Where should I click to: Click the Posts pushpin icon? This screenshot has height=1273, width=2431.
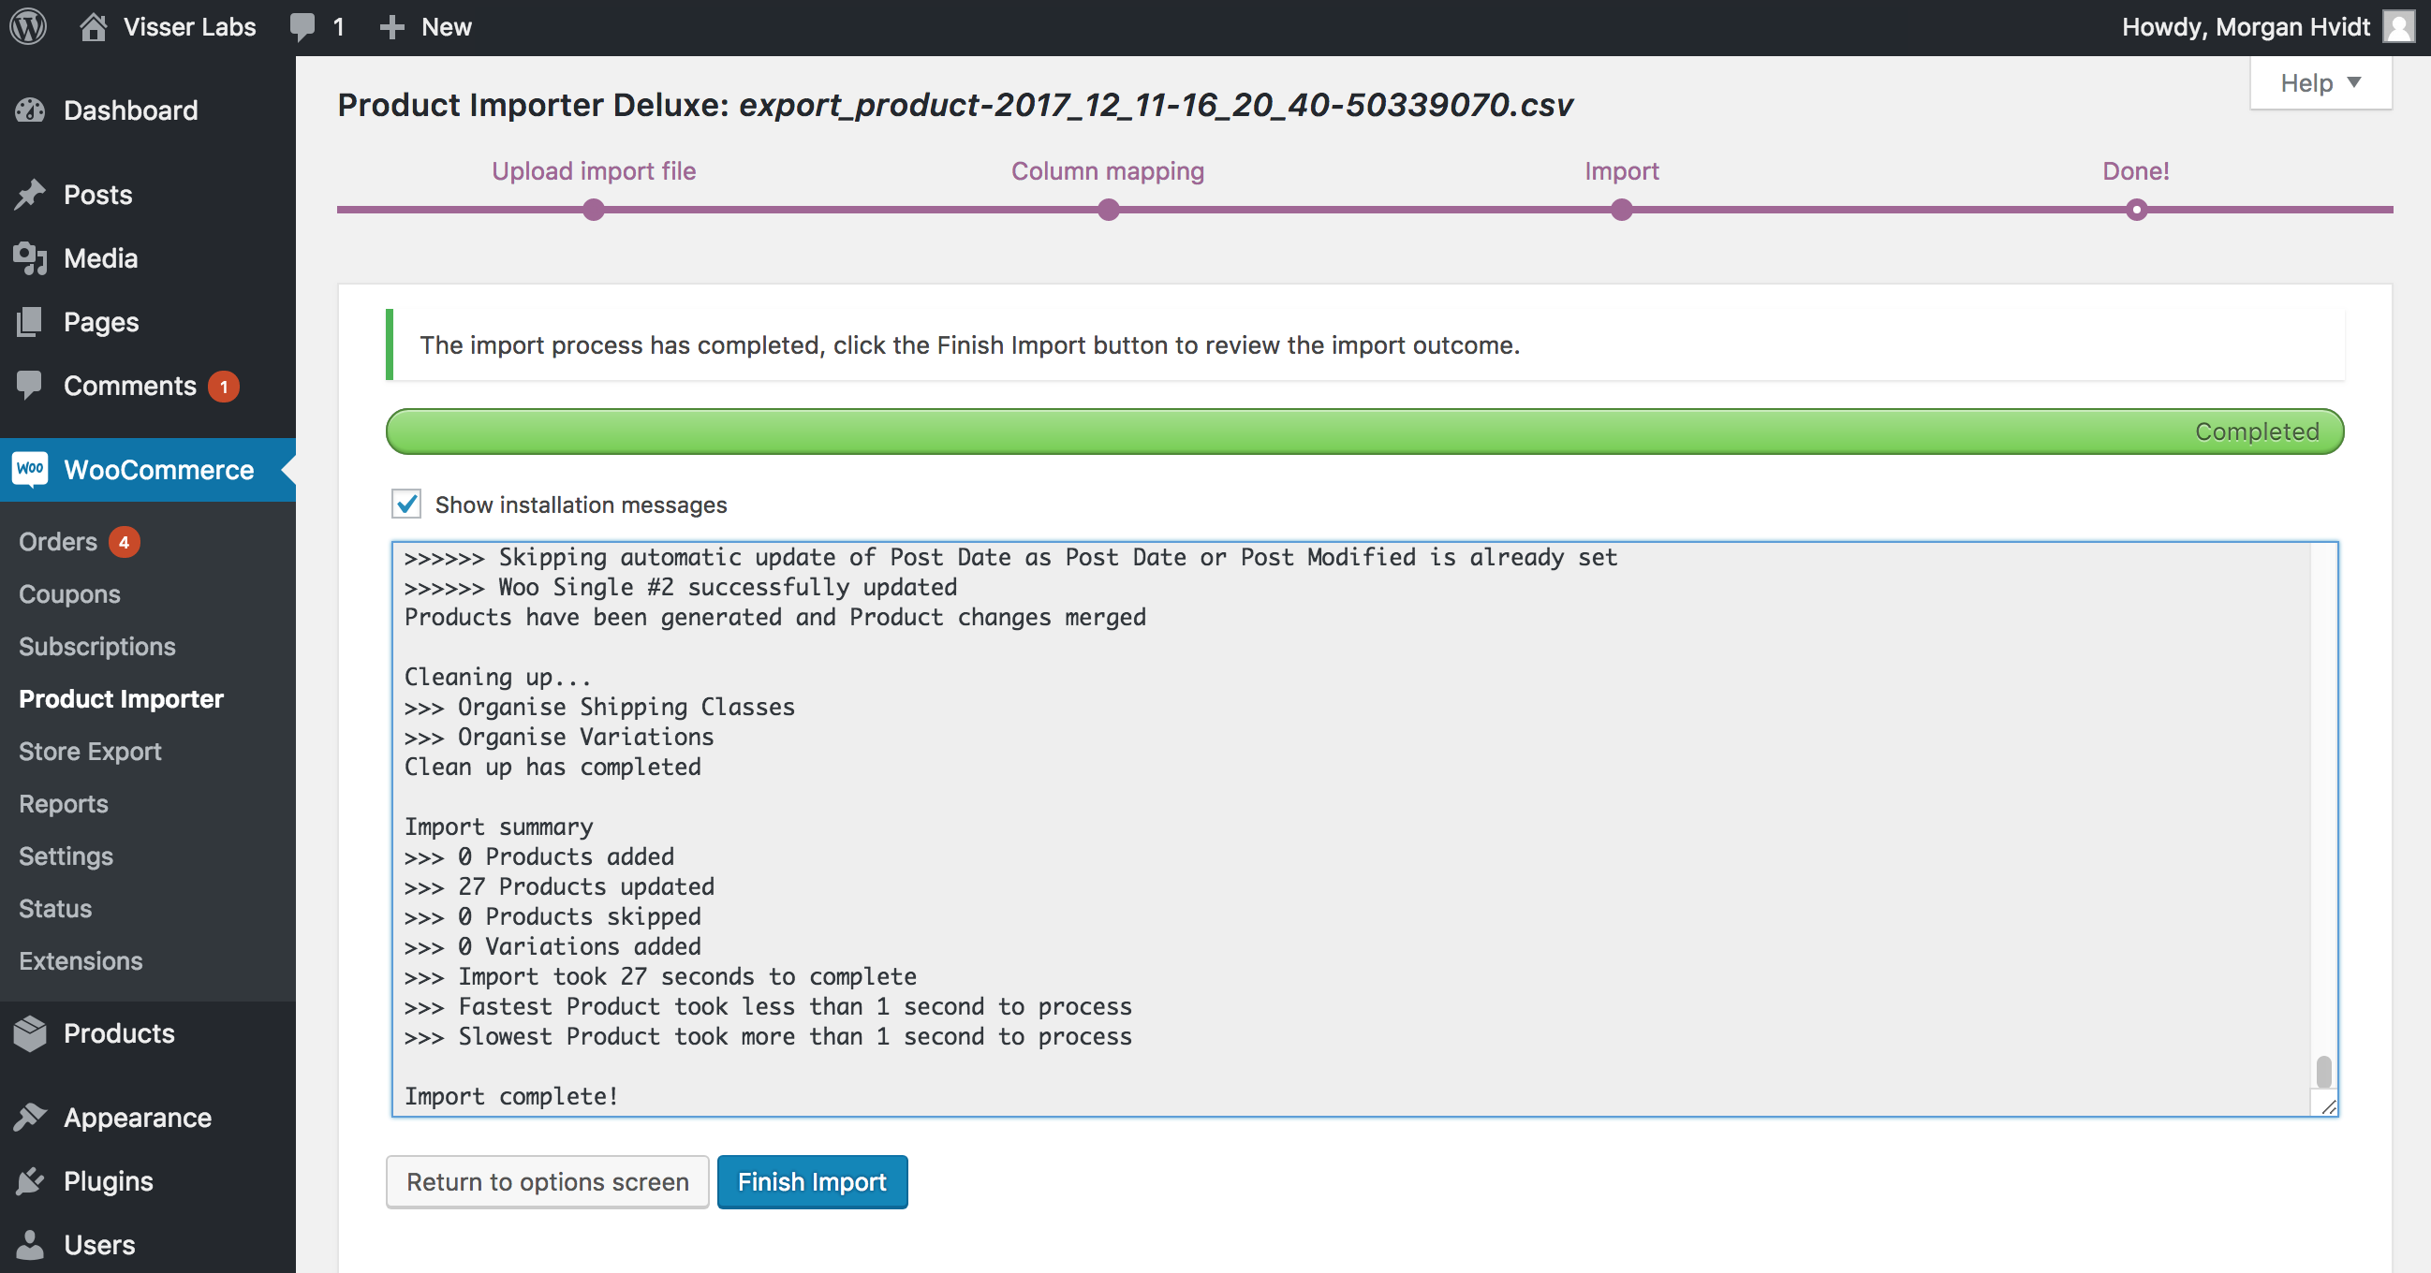pyautogui.click(x=30, y=195)
